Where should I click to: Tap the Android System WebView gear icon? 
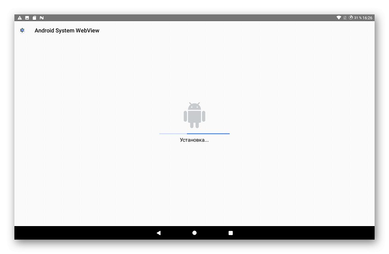[23, 30]
